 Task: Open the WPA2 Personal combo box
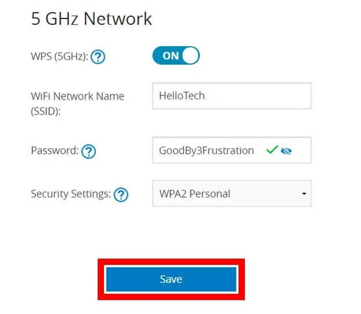pyautogui.click(x=231, y=194)
